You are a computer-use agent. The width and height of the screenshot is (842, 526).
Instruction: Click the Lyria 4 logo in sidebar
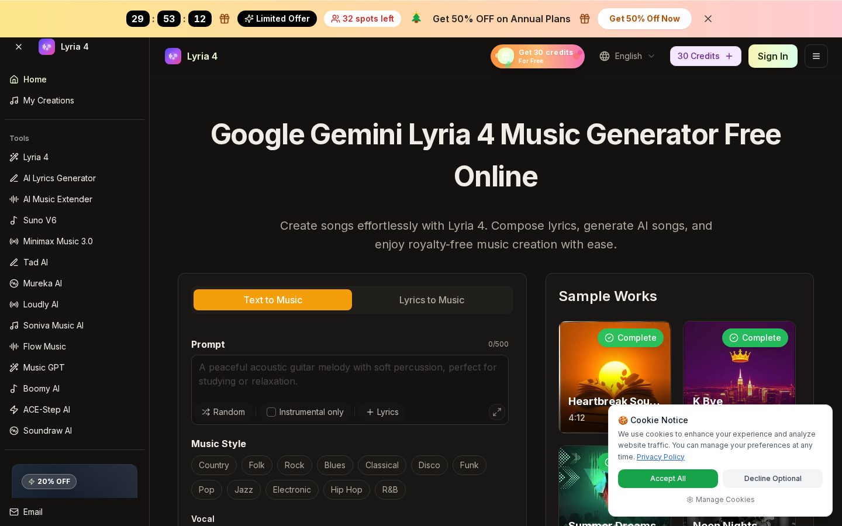pyautogui.click(x=47, y=47)
